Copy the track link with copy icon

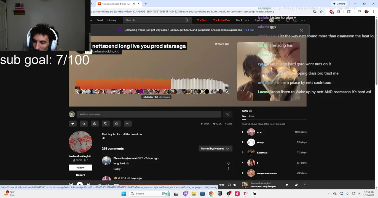[106, 124]
